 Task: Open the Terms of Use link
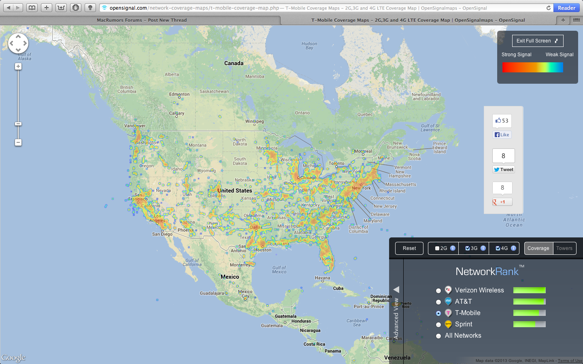pyautogui.click(x=570, y=361)
